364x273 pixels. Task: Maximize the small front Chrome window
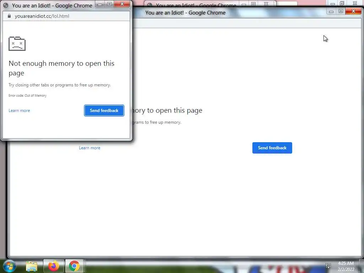point(109,4)
